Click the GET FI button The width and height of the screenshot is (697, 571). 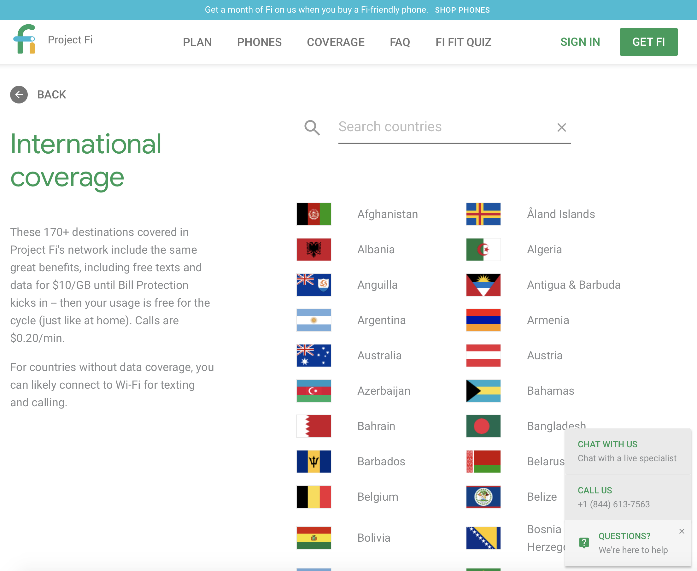point(648,42)
